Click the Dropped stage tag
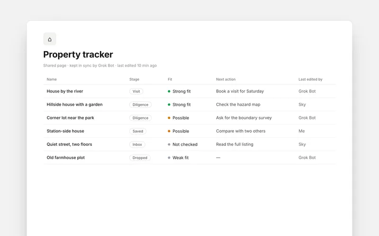Viewport: 379px width, 236px height. tap(140, 158)
